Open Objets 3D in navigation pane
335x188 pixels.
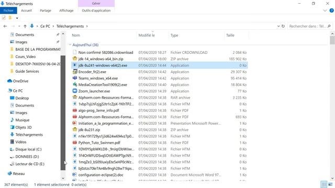click(23, 127)
